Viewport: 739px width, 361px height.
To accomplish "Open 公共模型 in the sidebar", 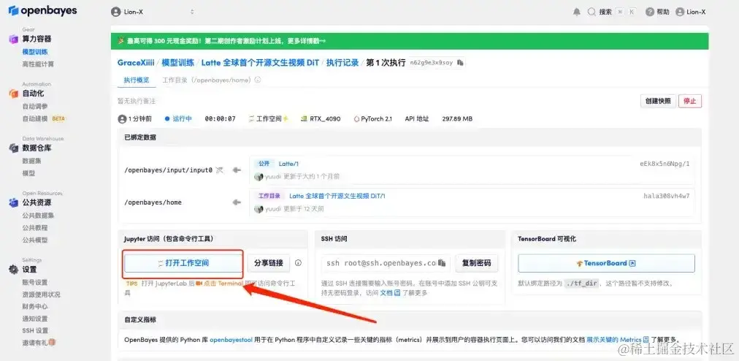I will [x=35, y=240].
